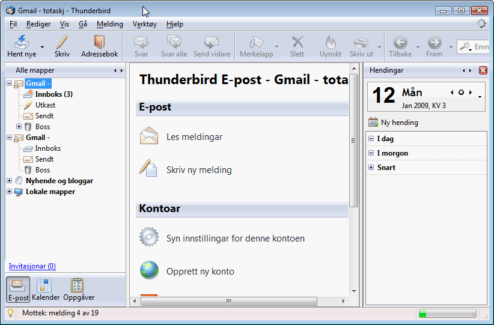Screen dimensions: 494x325
Task: Open the Hjelp menu
Action: coord(175,24)
